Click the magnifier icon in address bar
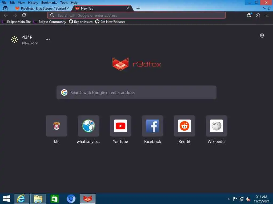The width and height of the screenshot is (273, 204). 52,15
